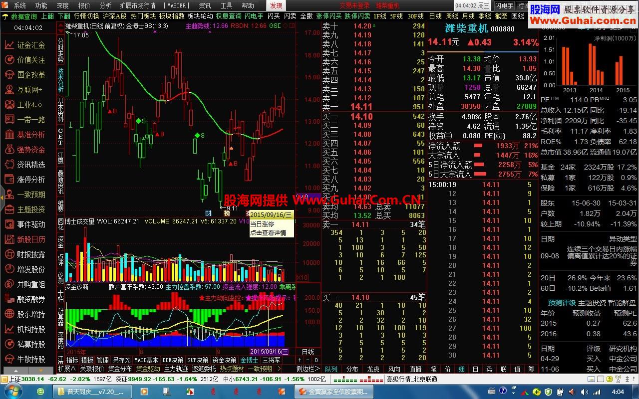Select the 资金决策 indicator tab
This screenshot has width=639, height=399.
(x=225, y=360)
